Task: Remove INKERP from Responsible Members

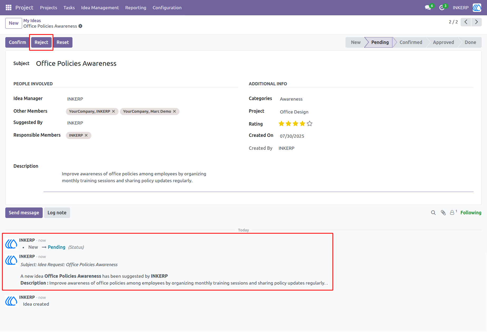Action: [86, 135]
